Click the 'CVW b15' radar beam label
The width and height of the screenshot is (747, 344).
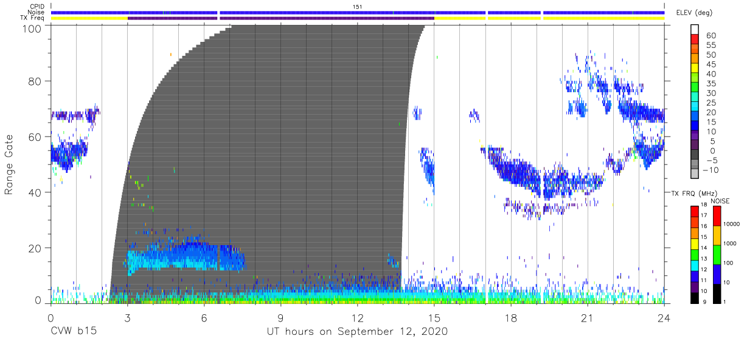tap(73, 332)
